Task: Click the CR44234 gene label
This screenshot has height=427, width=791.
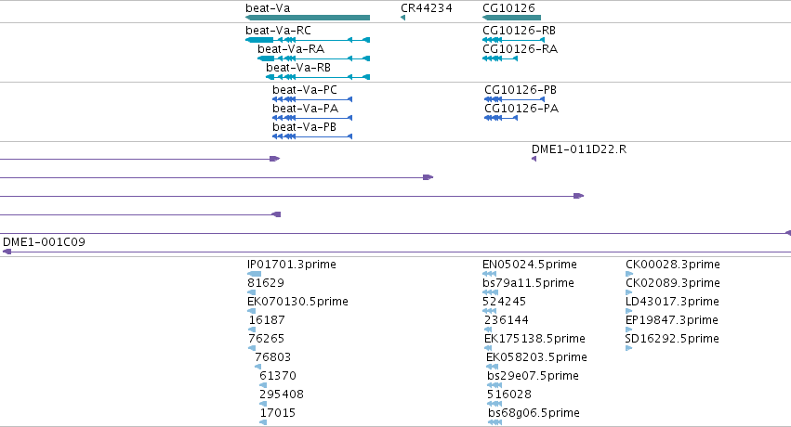Action: click(427, 8)
